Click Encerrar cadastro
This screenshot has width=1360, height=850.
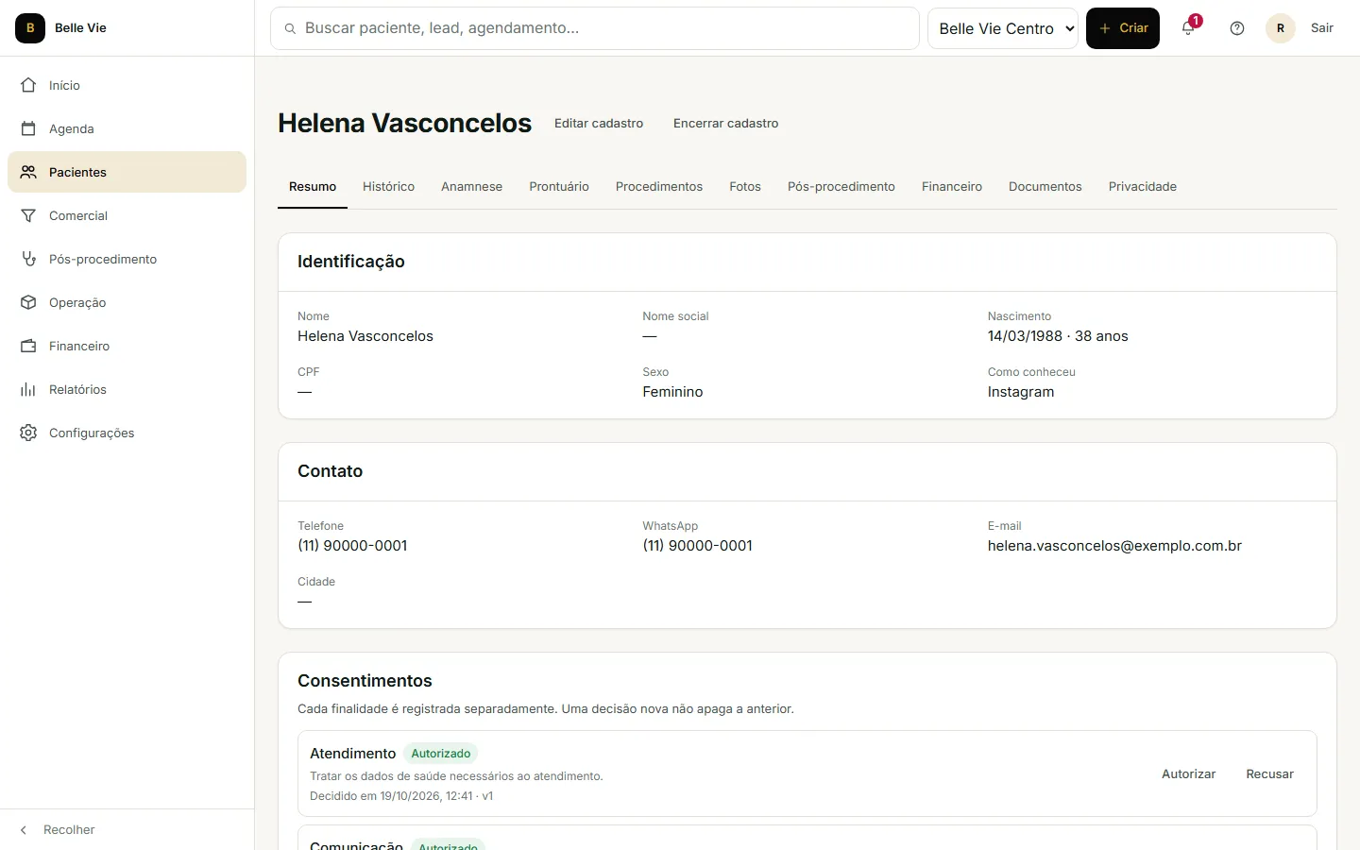tap(726, 123)
